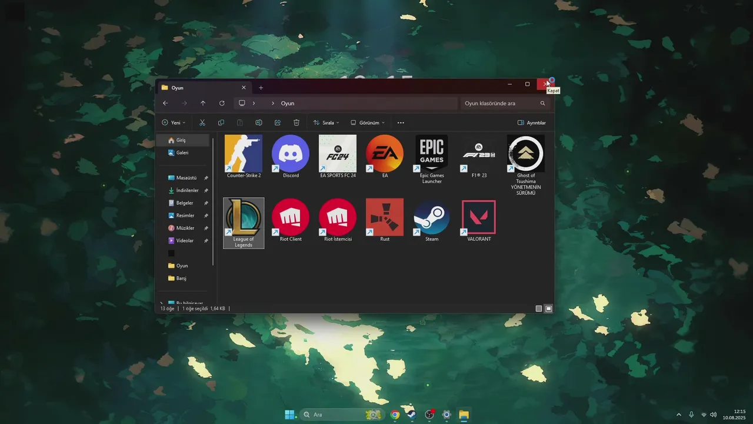Maximize the Oyun File Explorer window
753x424 pixels.
527,84
